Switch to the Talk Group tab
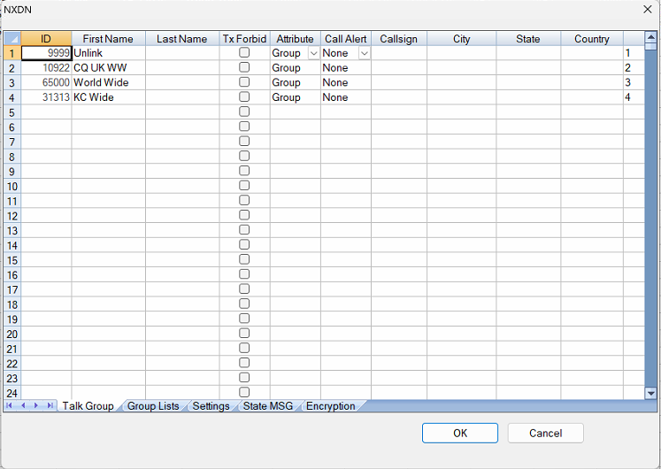Screen dimensions: 661x469 [88, 406]
